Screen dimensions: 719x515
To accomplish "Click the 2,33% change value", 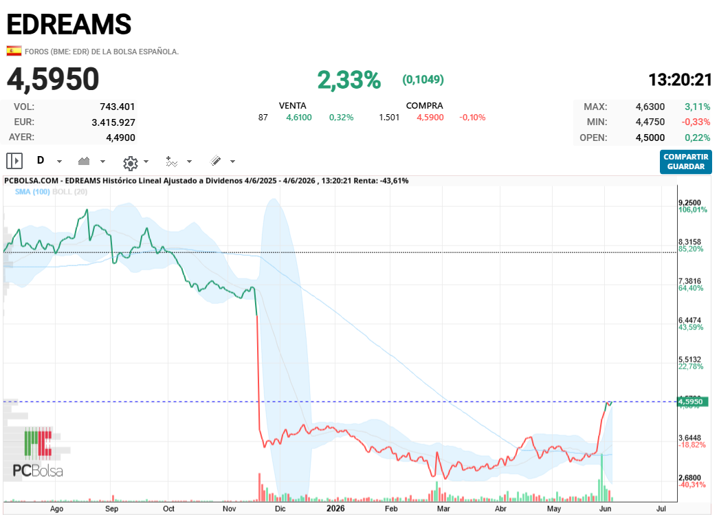I will pos(349,80).
